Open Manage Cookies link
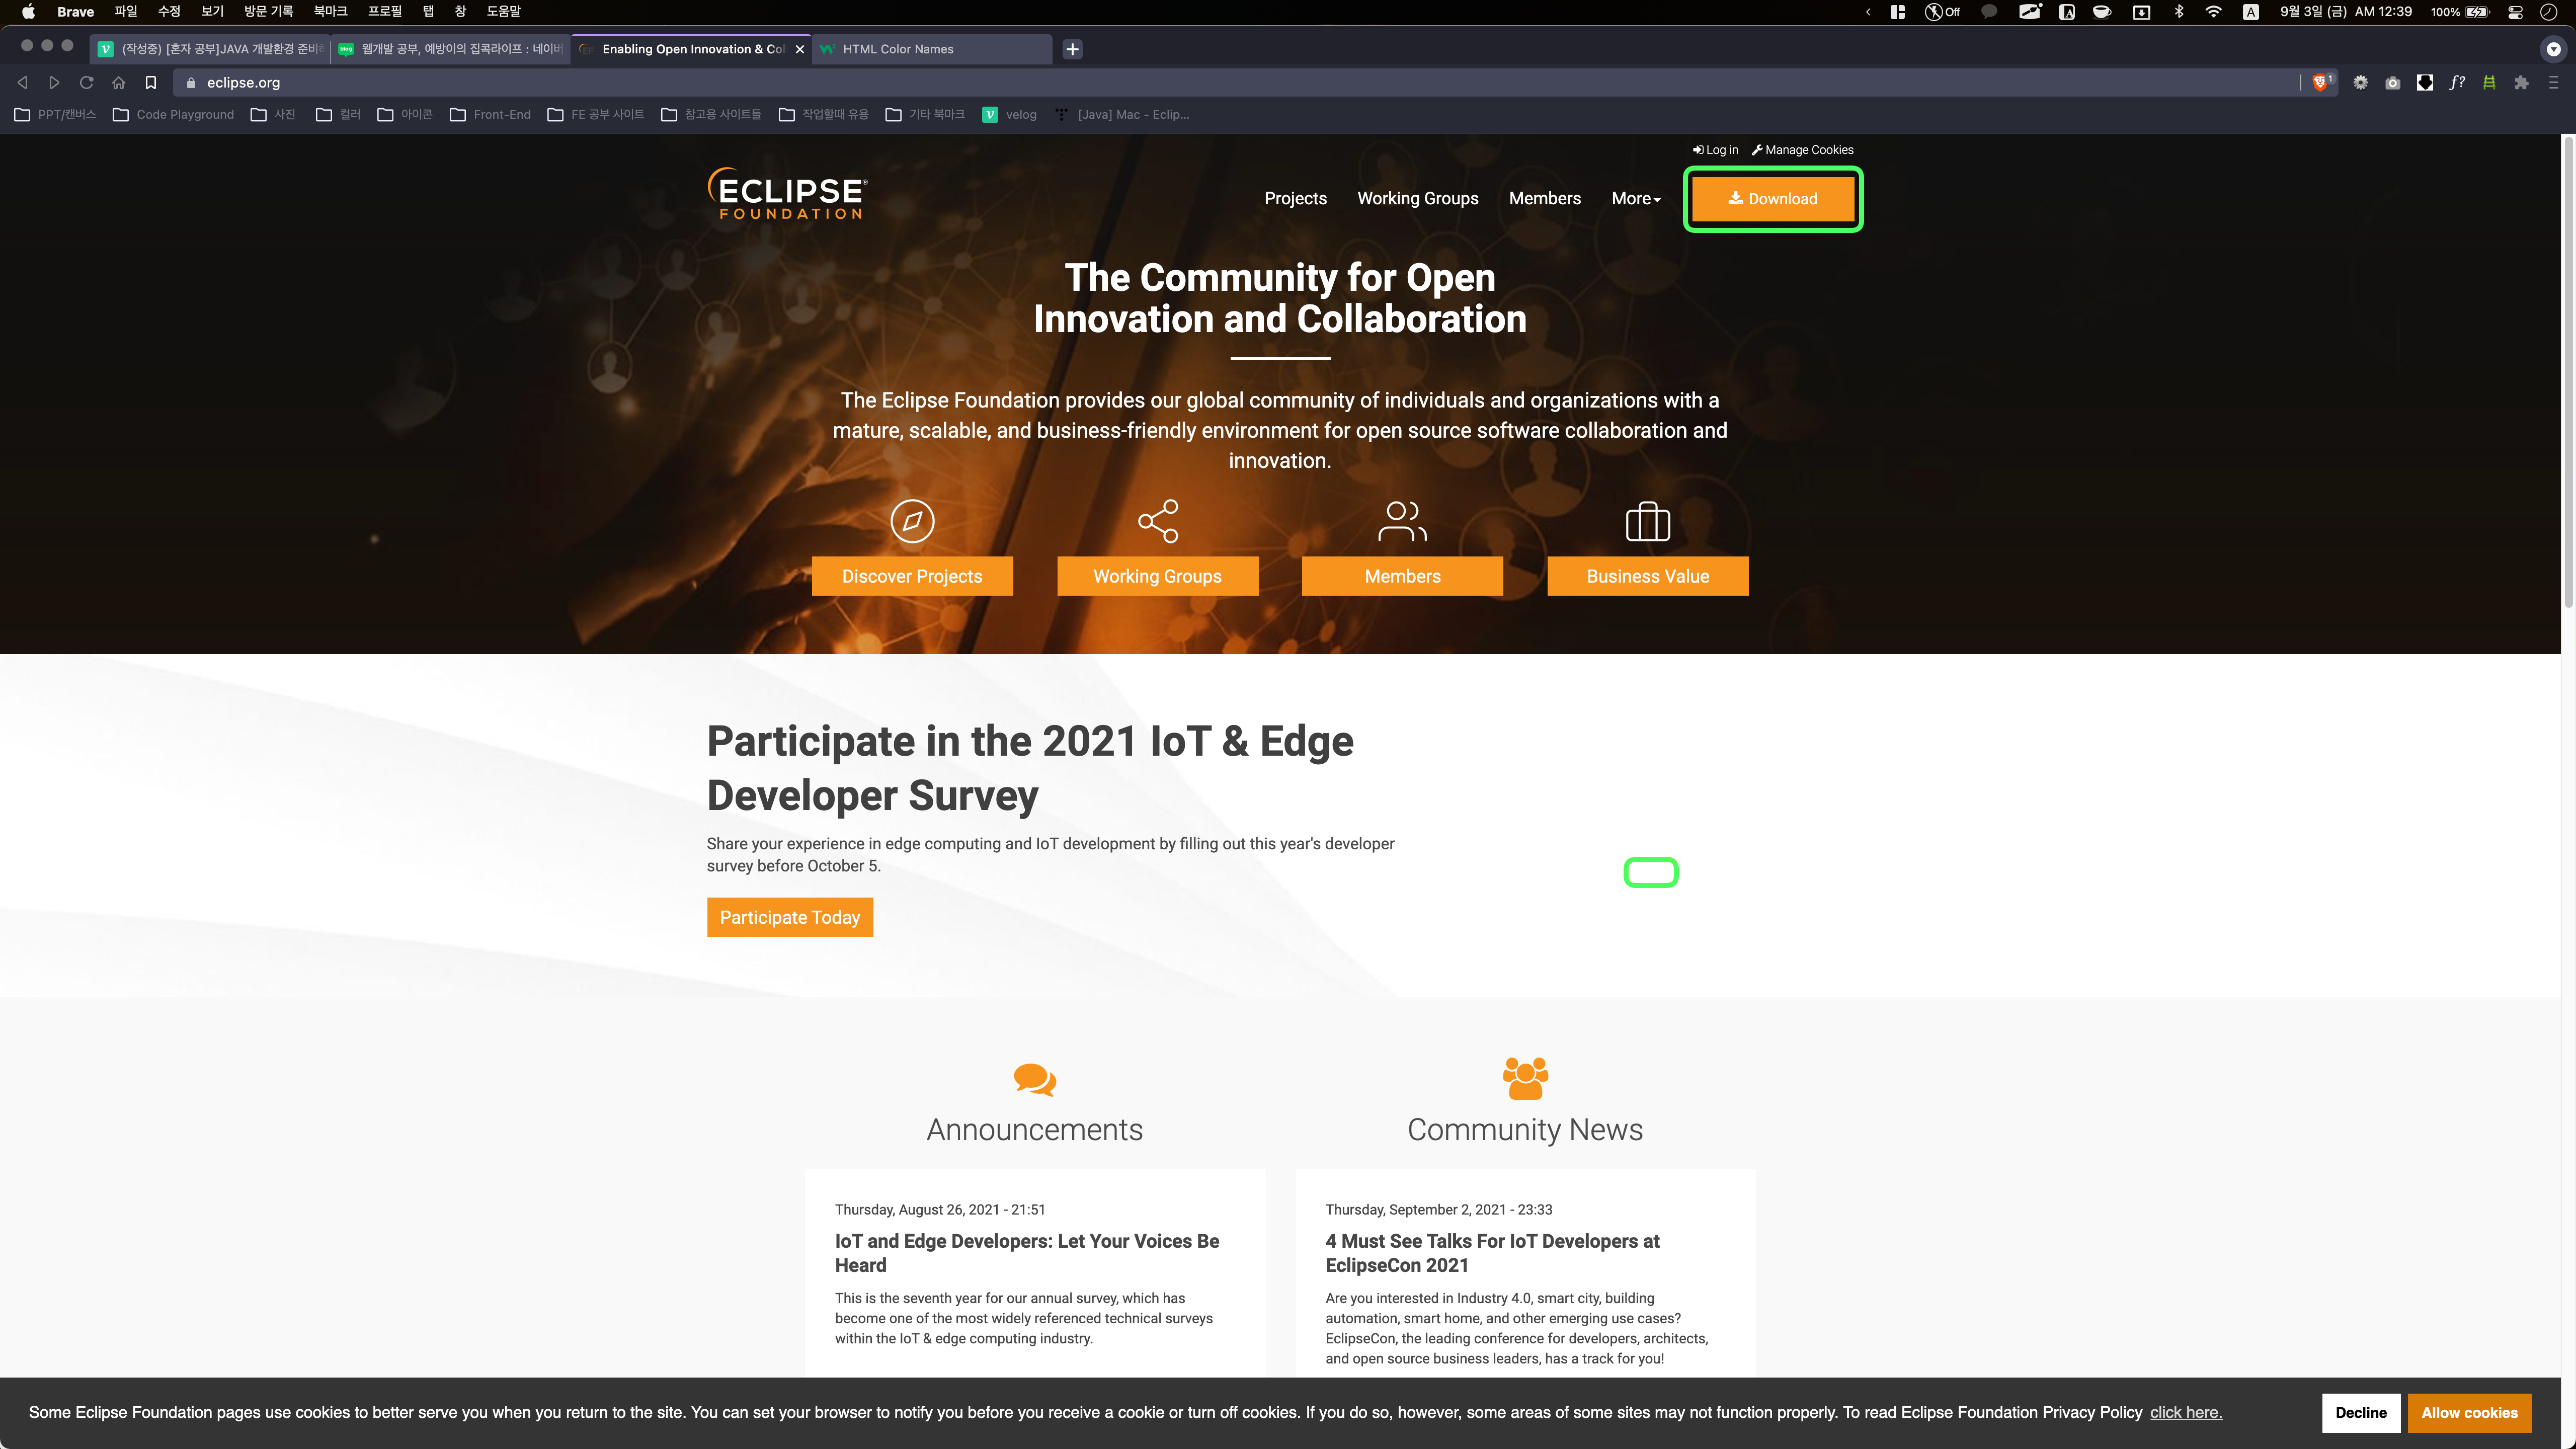Image resolution: width=2576 pixels, height=1449 pixels. pyautogui.click(x=1802, y=150)
